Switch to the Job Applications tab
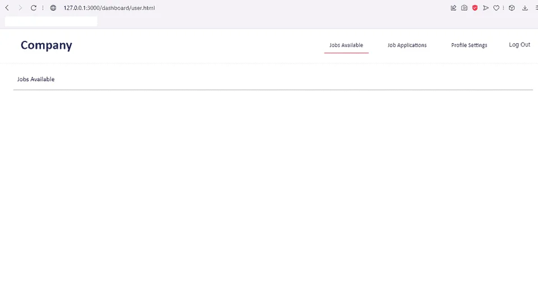 [407, 45]
